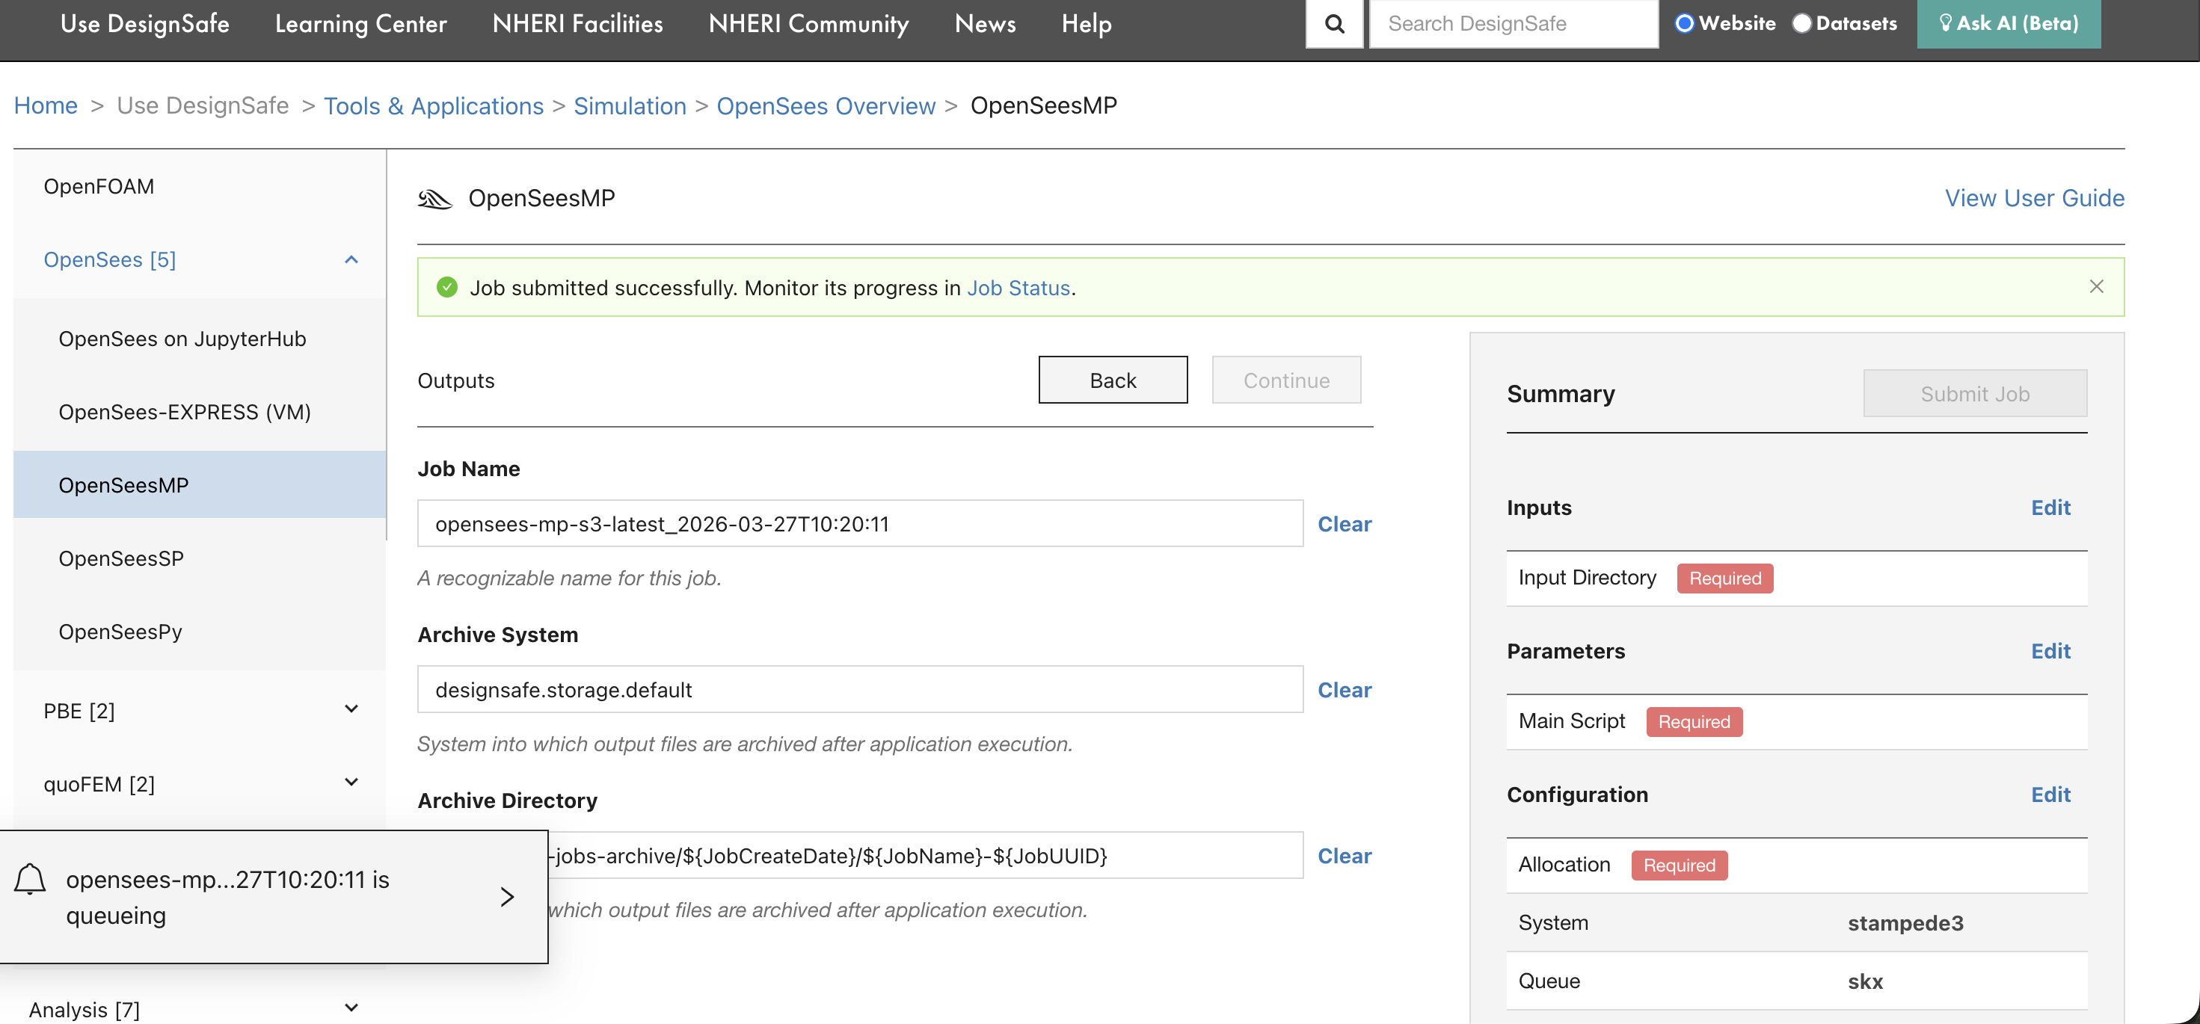This screenshot has height=1024, width=2200.
Task: Click the OpenSeesMP logo icon
Action: pyautogui.click(x=434, y=199)
